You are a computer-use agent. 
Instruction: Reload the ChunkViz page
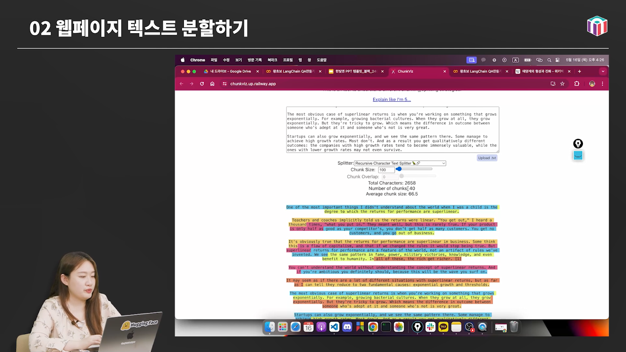point(202,84)
